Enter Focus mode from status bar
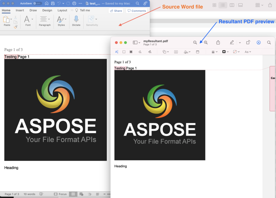 pos(60,194)
